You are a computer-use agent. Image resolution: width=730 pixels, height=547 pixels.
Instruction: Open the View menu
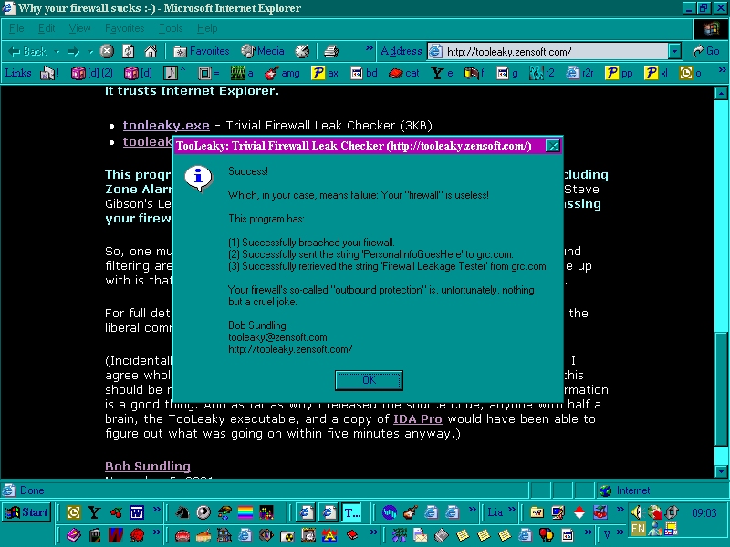[79, 28]
